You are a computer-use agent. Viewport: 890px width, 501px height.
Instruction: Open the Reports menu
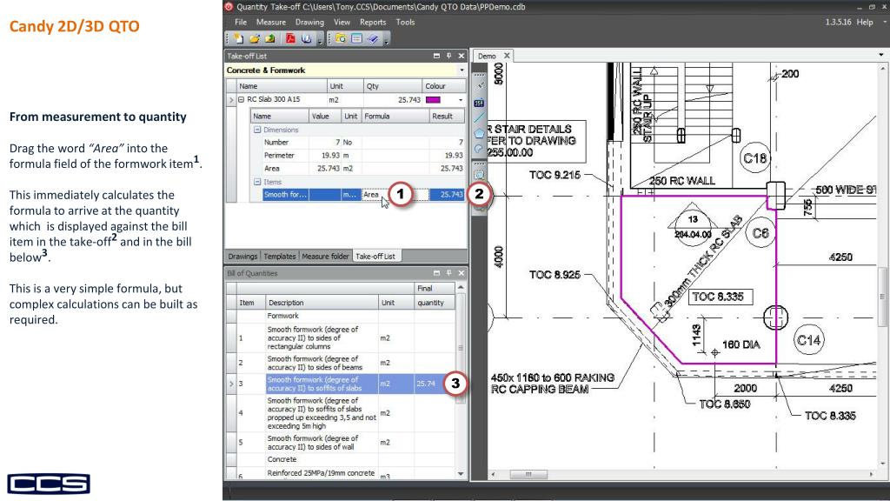pos(373,22)
